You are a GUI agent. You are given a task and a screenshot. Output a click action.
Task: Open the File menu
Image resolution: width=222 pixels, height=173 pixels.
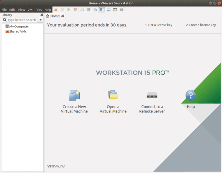point(4,10)
